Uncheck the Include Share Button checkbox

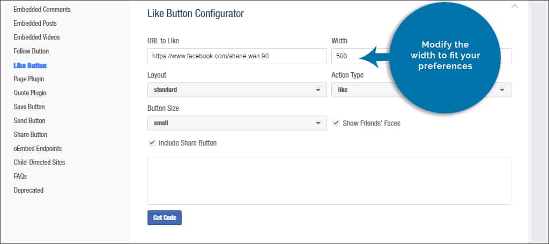point(152,143)
